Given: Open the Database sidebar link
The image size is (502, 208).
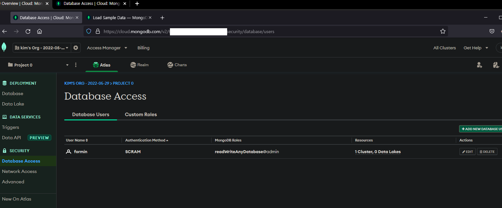Looking at the screenshot, I should 13,93.
